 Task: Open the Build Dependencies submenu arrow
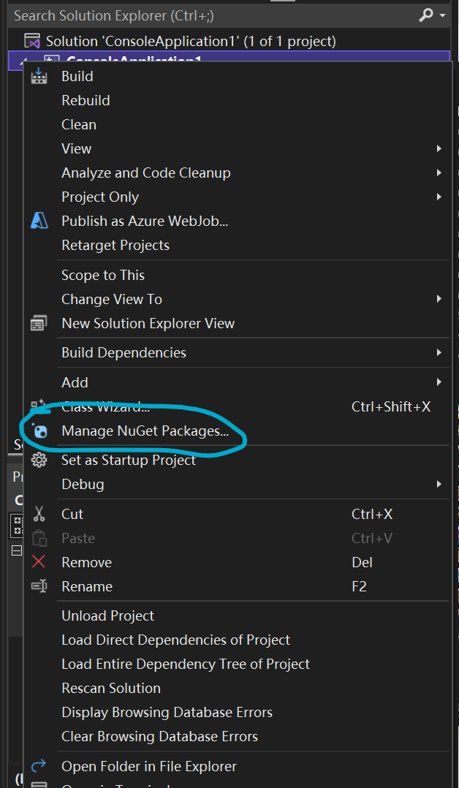439,352
